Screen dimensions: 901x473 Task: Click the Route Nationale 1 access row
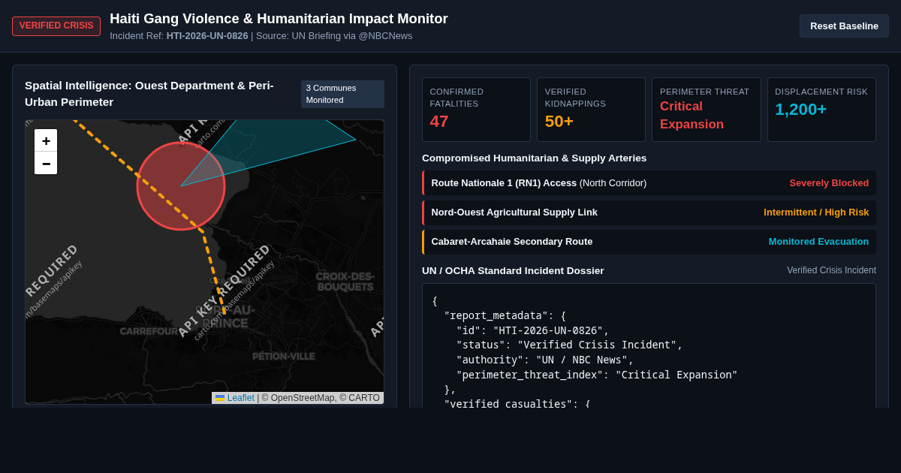pos(649,182)
